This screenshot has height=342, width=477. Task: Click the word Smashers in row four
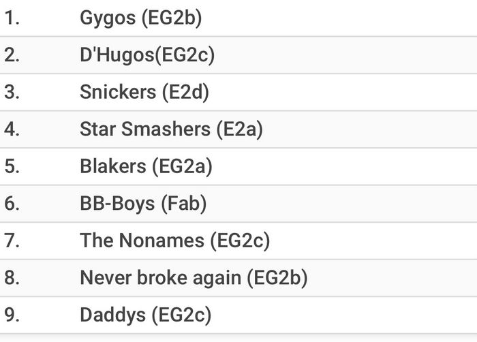[166, 129]
